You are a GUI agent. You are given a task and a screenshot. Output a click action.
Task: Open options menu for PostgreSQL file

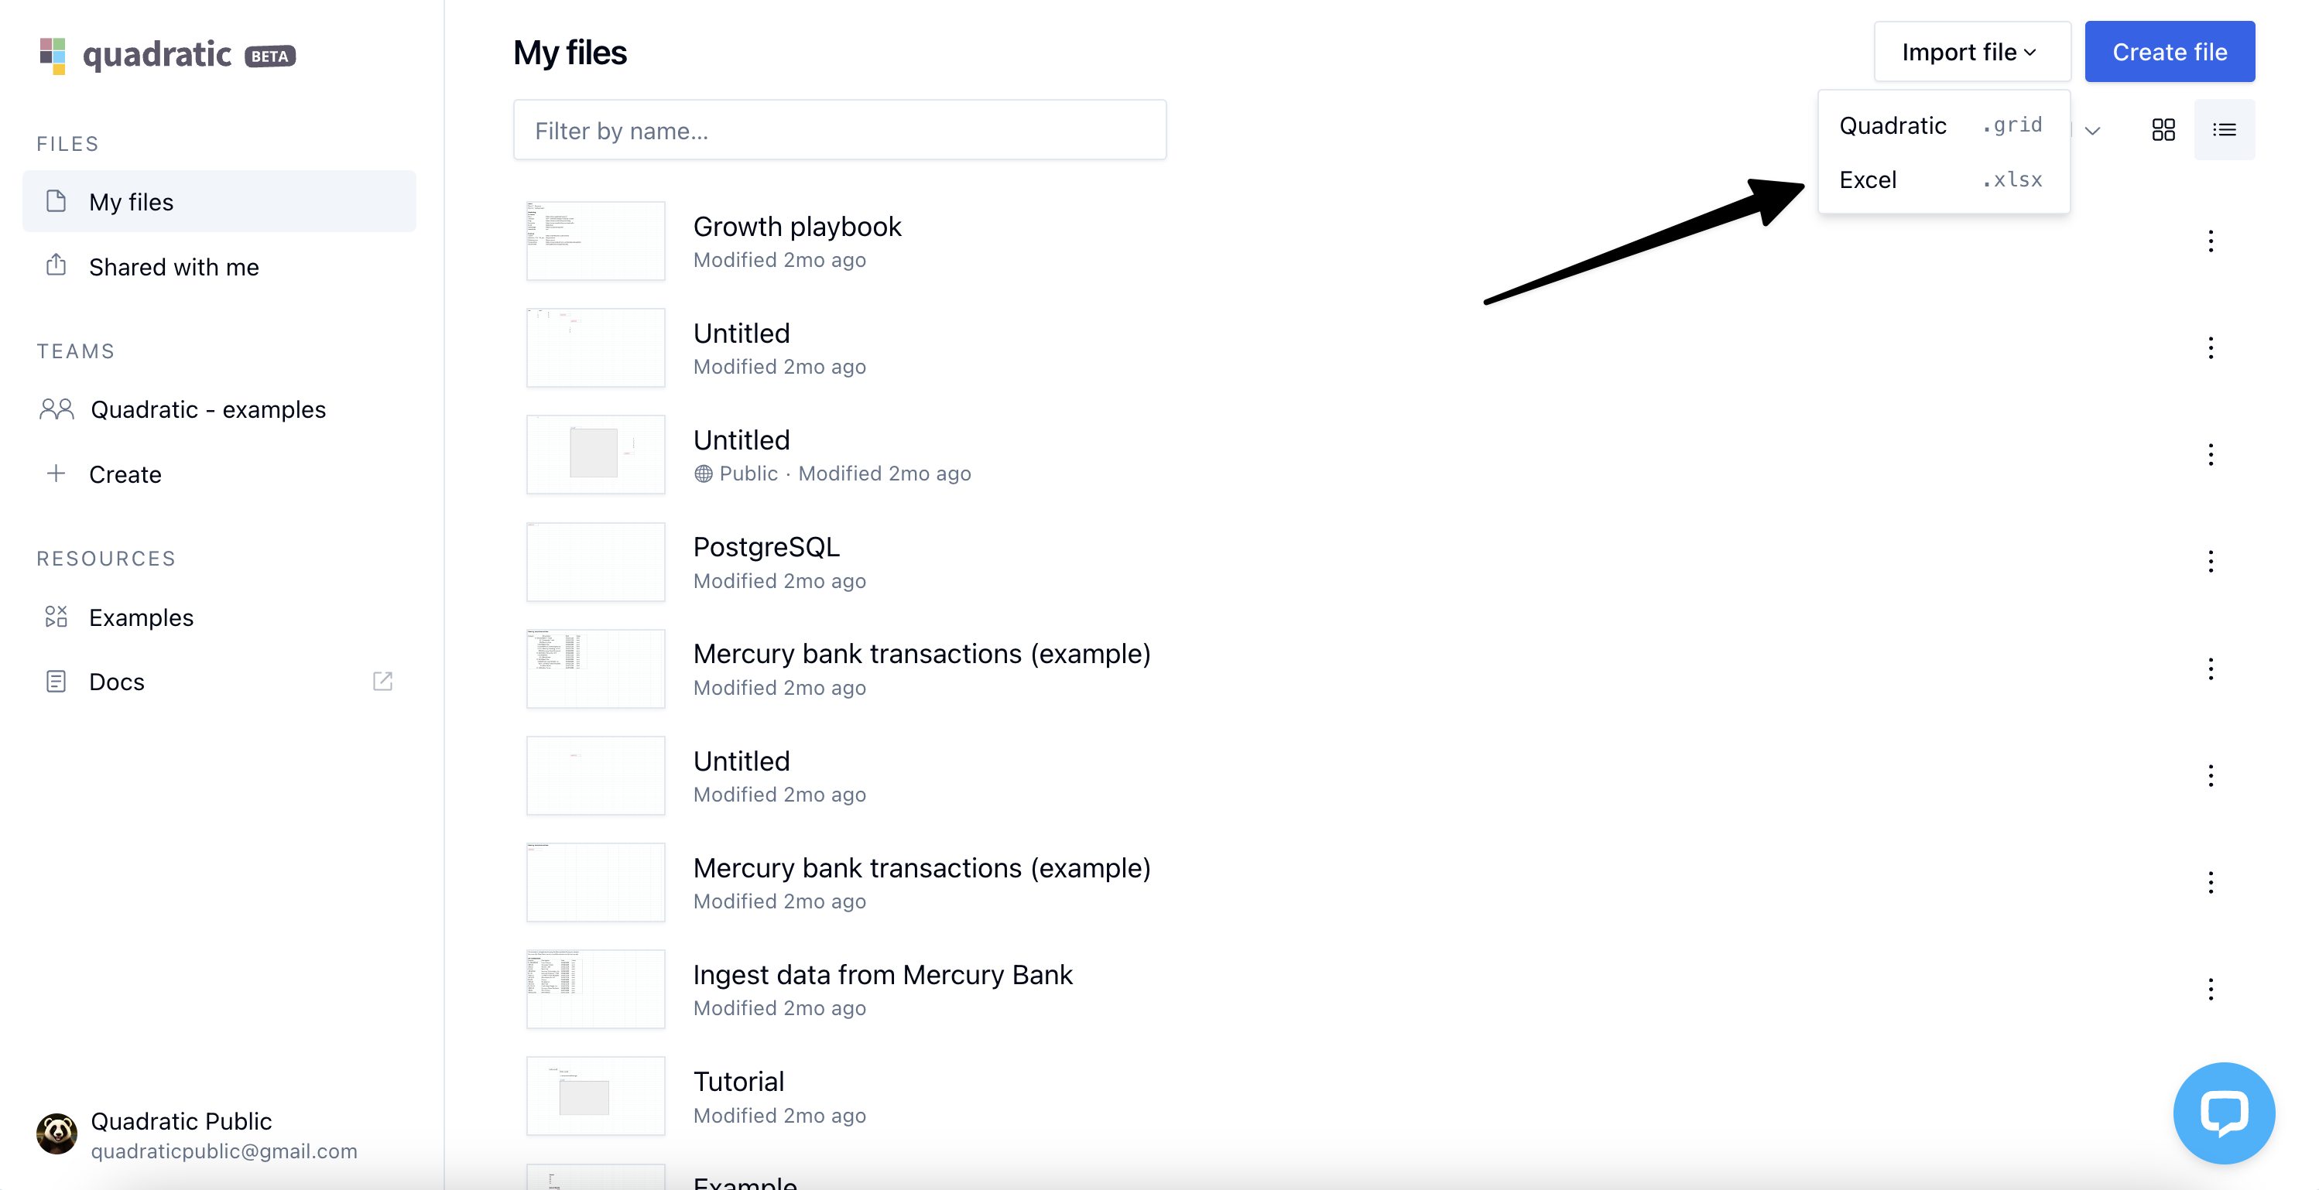[2210, 562]
